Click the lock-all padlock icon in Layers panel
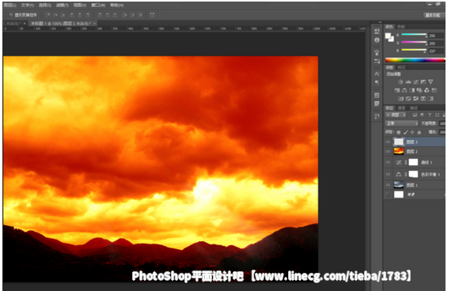The height and width of the screenshot is (291, 455). pyautogui.click(x=419, y=132)
